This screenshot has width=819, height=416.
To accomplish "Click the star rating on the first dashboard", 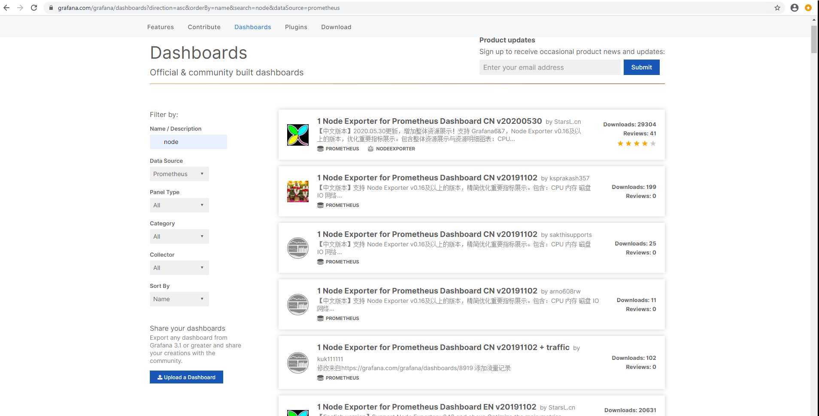I will coord(637,144).
